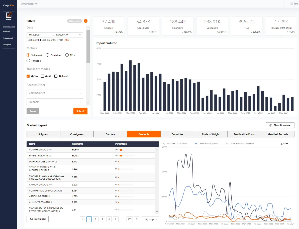This screenshot has height=229, width=299.
Task: Open the 10 / page size dropdown
Action: coord(150,219)
